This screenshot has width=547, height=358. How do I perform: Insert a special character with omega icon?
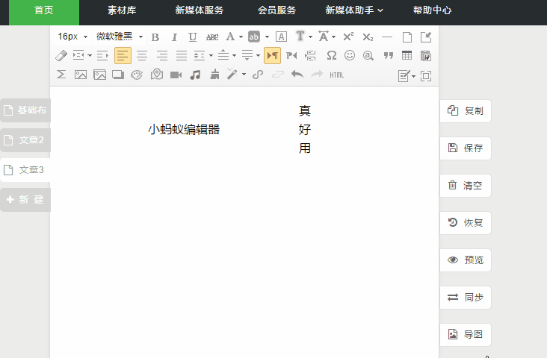tap(331, 55)
